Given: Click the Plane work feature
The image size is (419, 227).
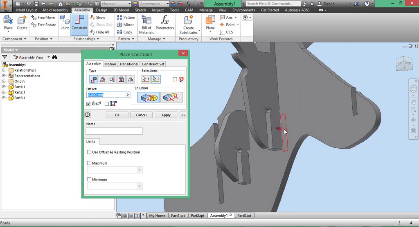Looking at the screenshot, I should click(x=210, y=23).
